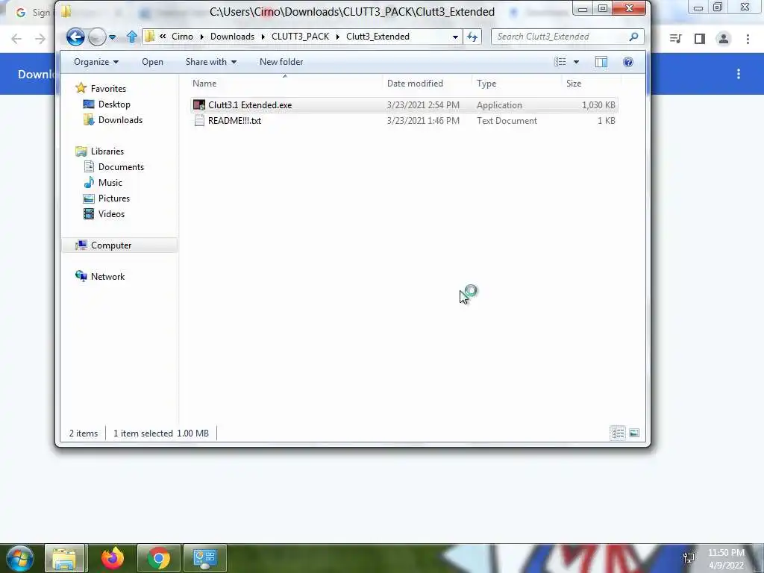Expand the view options dropdown arrow
The image size is (764, 573).
pyautogui.click(x=577, y=62)
